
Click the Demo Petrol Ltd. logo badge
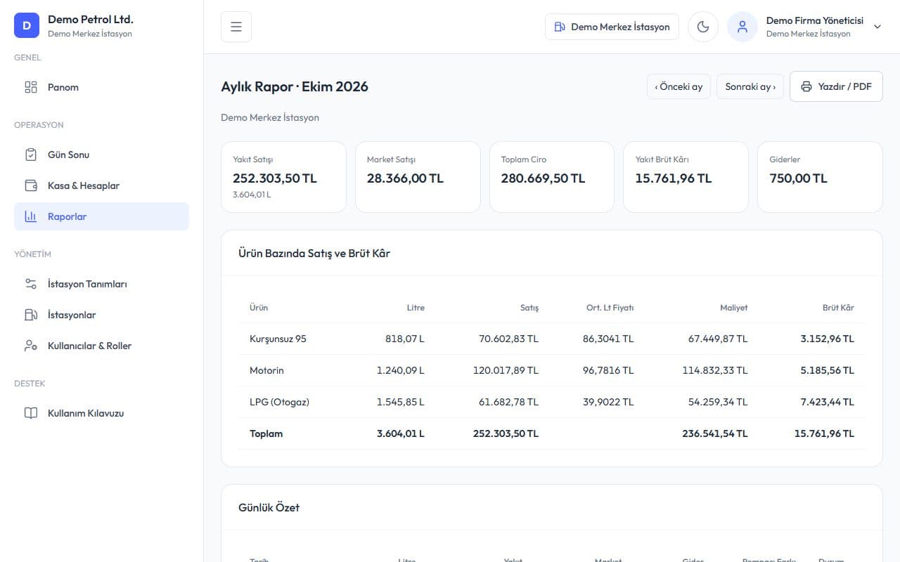27,26
